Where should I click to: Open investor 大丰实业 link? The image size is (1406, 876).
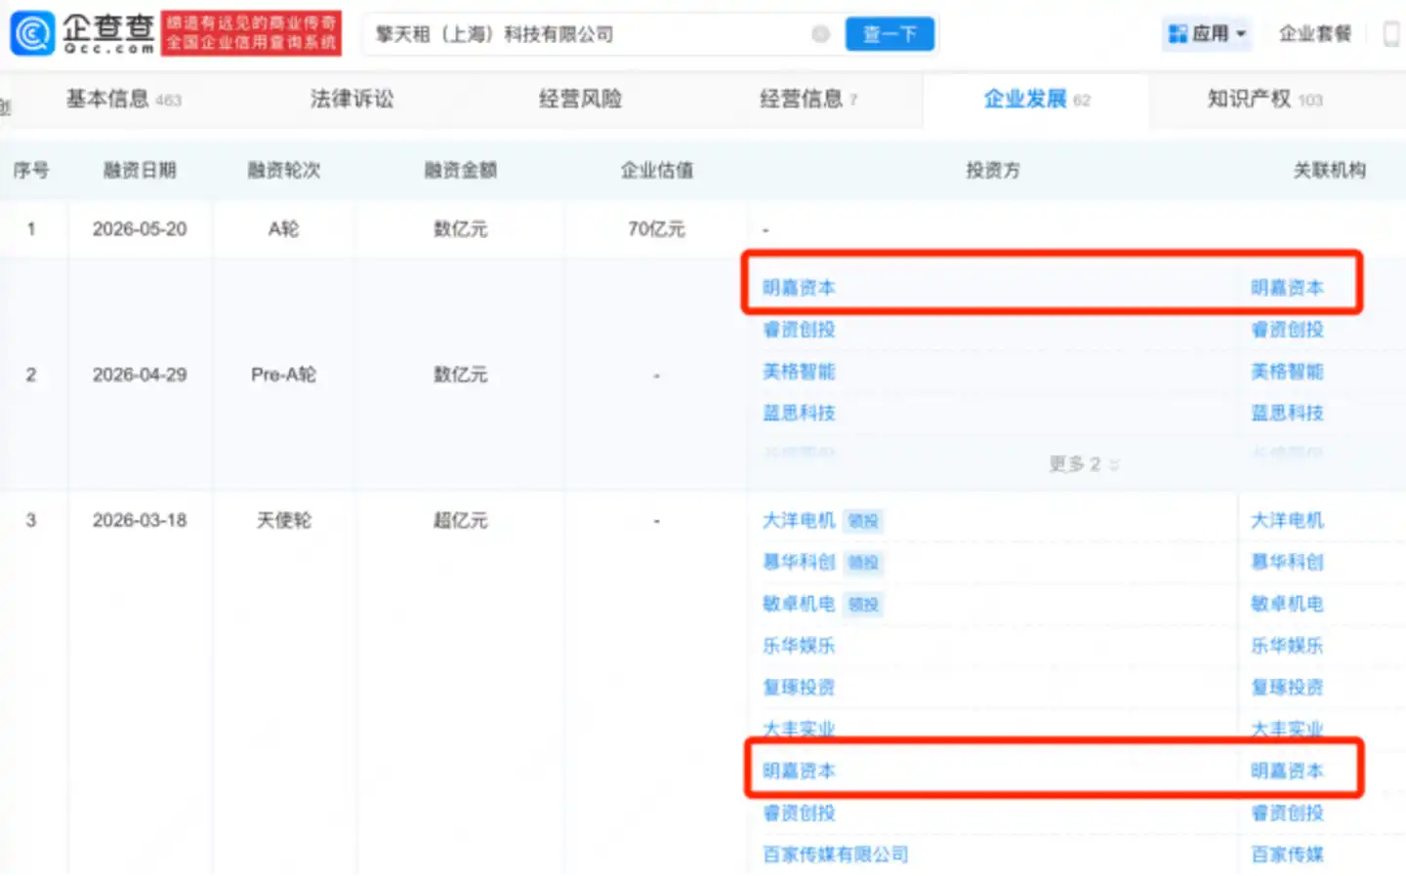(x=799, y=729)
